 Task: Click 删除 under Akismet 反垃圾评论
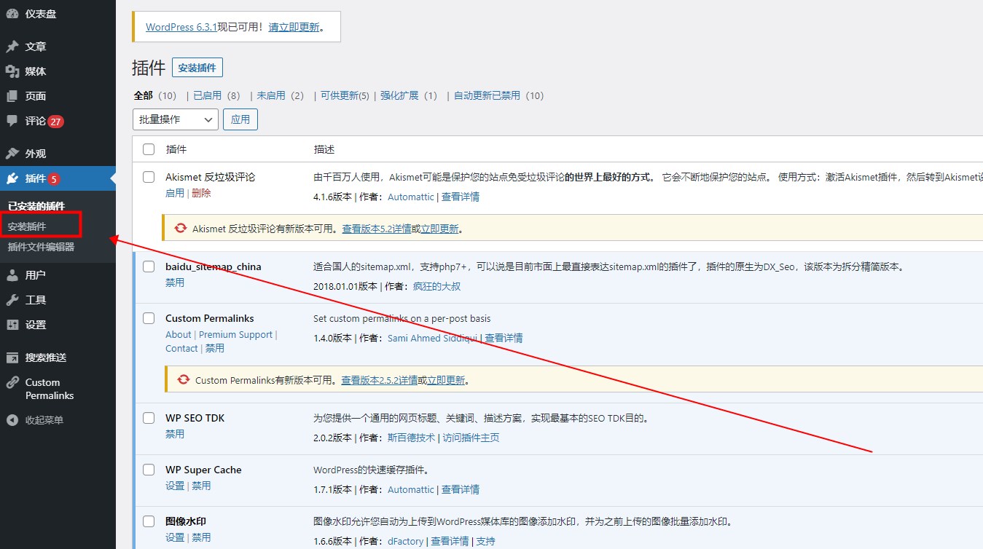[201, 193]
